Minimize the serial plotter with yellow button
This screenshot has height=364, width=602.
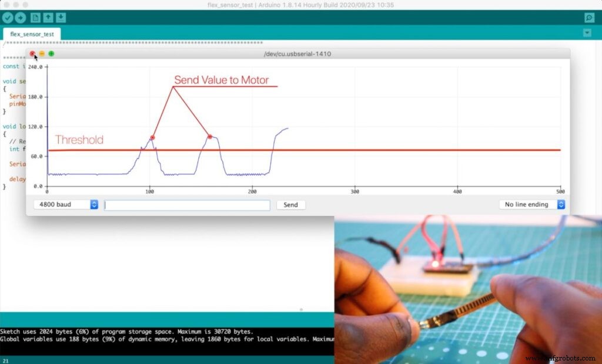42,54
